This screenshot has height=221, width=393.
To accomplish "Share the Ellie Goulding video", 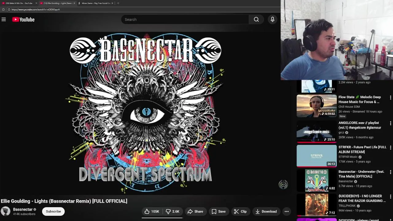I will pyautogui.click(x=195, y=211).
